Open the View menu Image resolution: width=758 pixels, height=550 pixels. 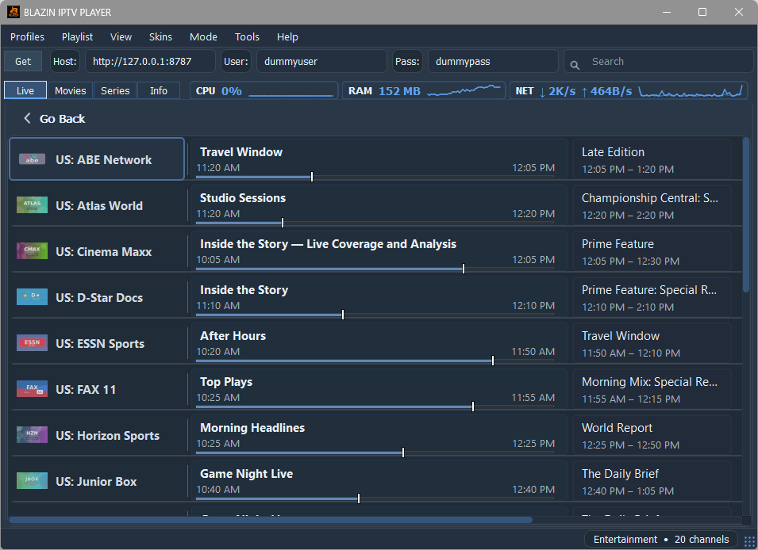click(121, 36)
